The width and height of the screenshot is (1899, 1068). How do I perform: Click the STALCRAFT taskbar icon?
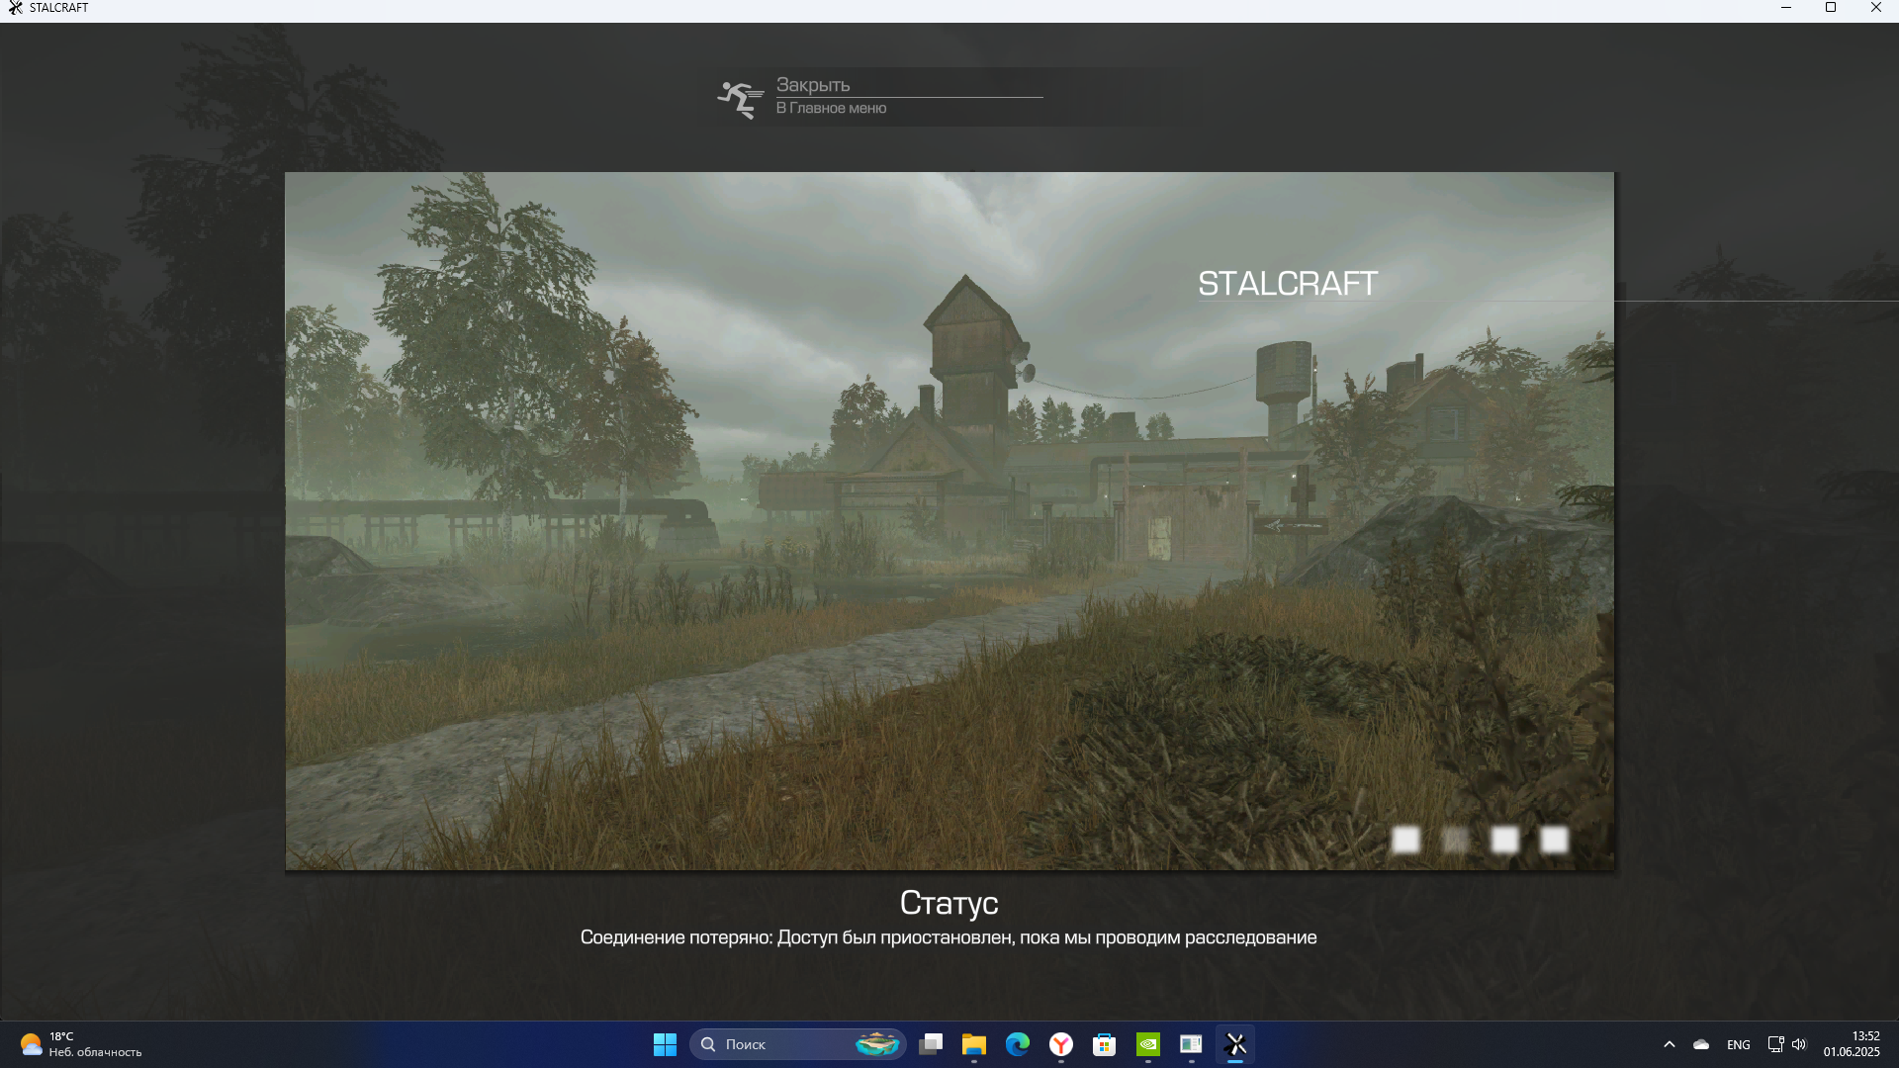click(x=1235, y=1044)
